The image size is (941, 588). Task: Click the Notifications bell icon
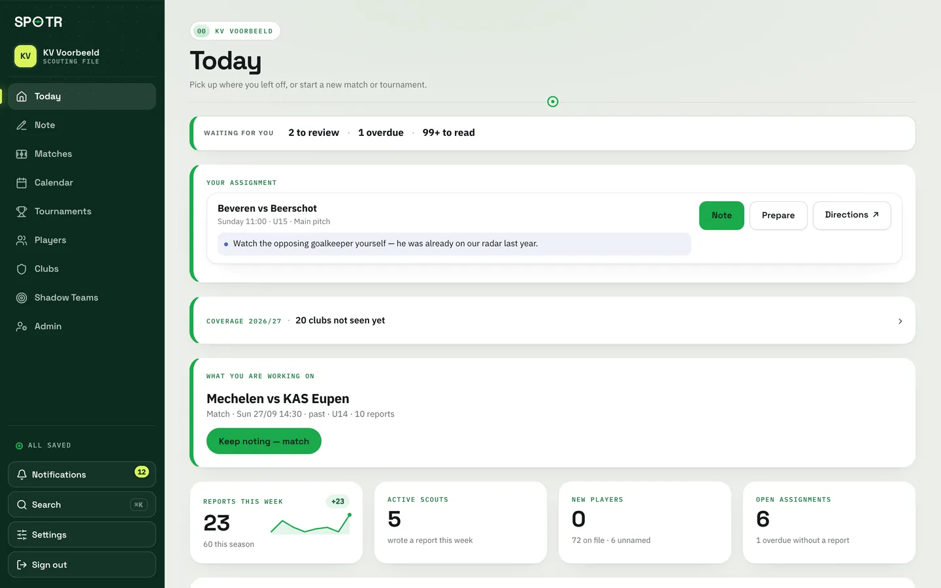pyautogui.click(x=22, y=475)
